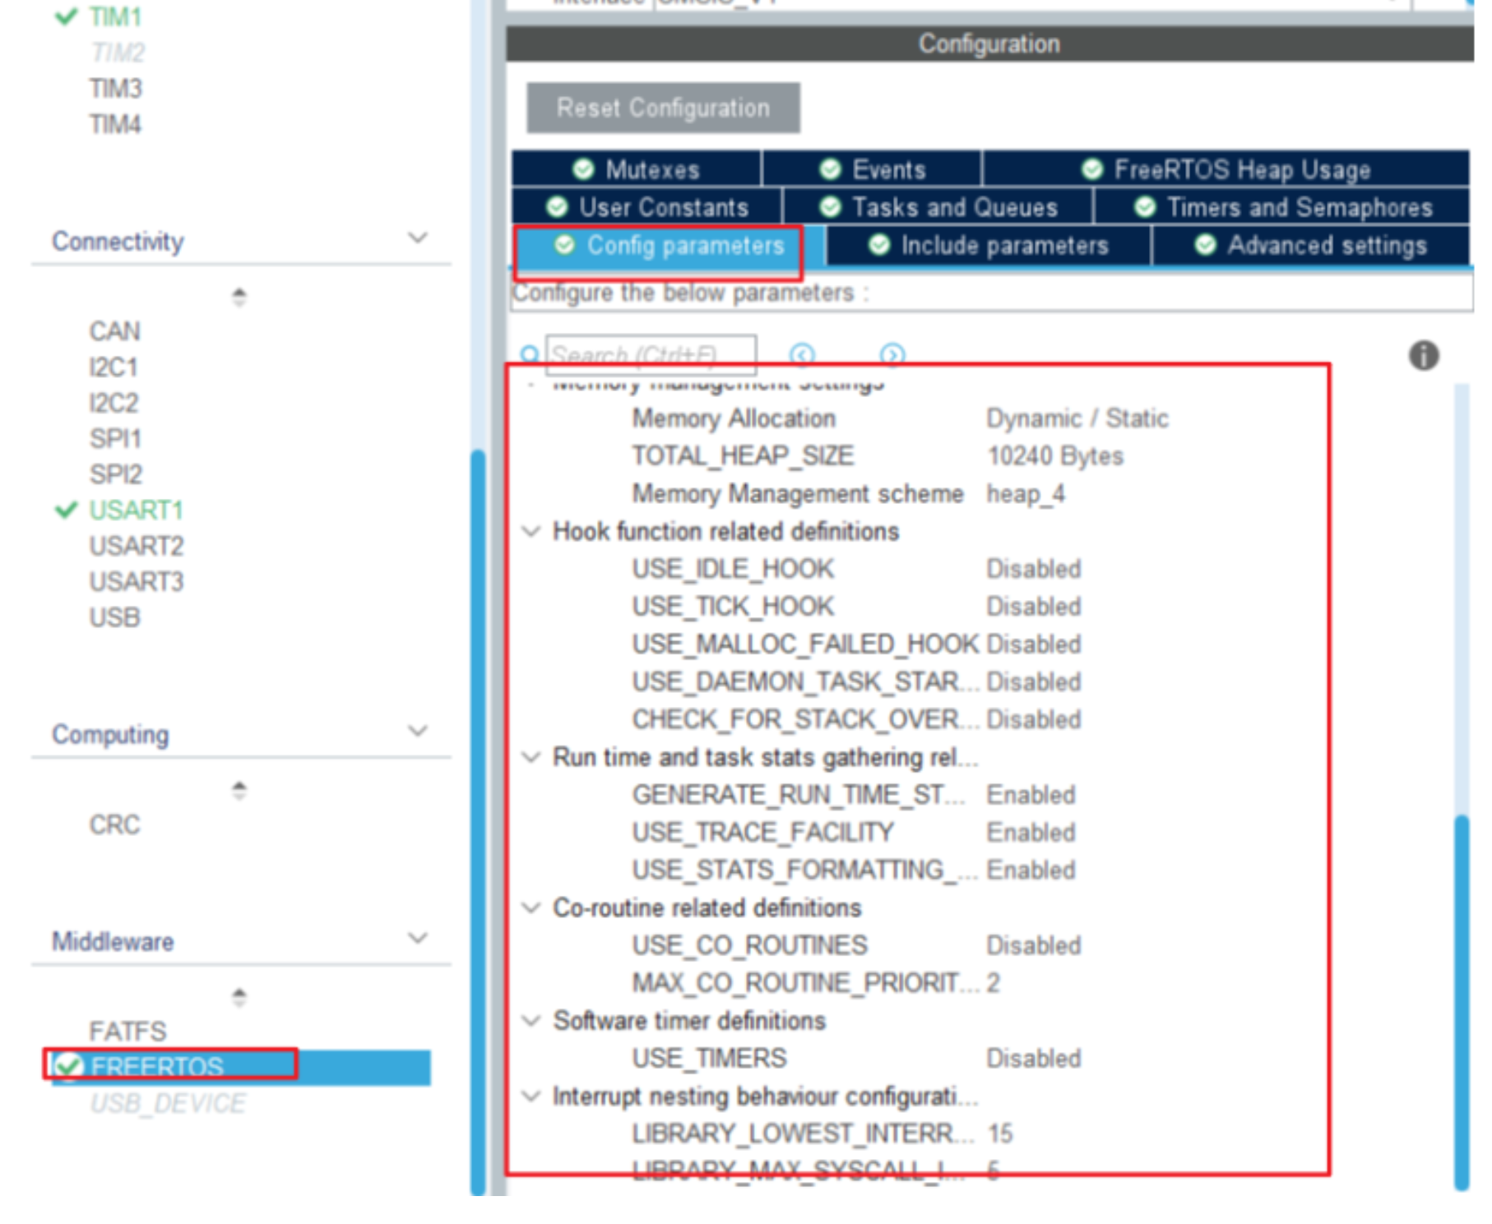1492x1224 pixels.
Task: Click LIBRARY_LOWEST_INTERR... value 15
Action: pos(999,1134)
